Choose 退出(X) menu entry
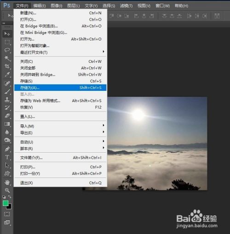 coord(60,183)
